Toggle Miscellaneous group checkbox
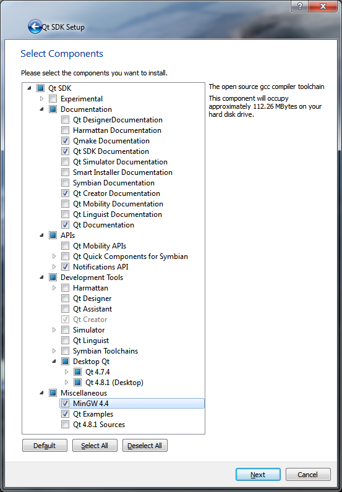This screenshot has width=342, height=492. [x=53, y=393]
